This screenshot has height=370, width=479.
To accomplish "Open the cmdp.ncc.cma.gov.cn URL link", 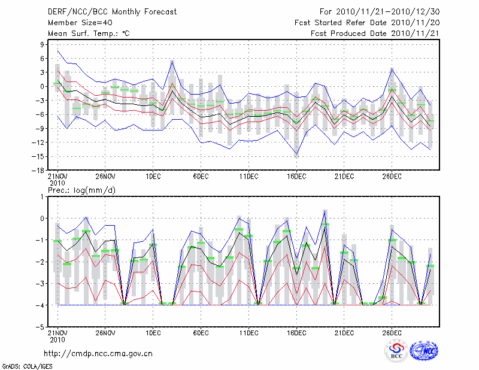I will tap(98, 353).
